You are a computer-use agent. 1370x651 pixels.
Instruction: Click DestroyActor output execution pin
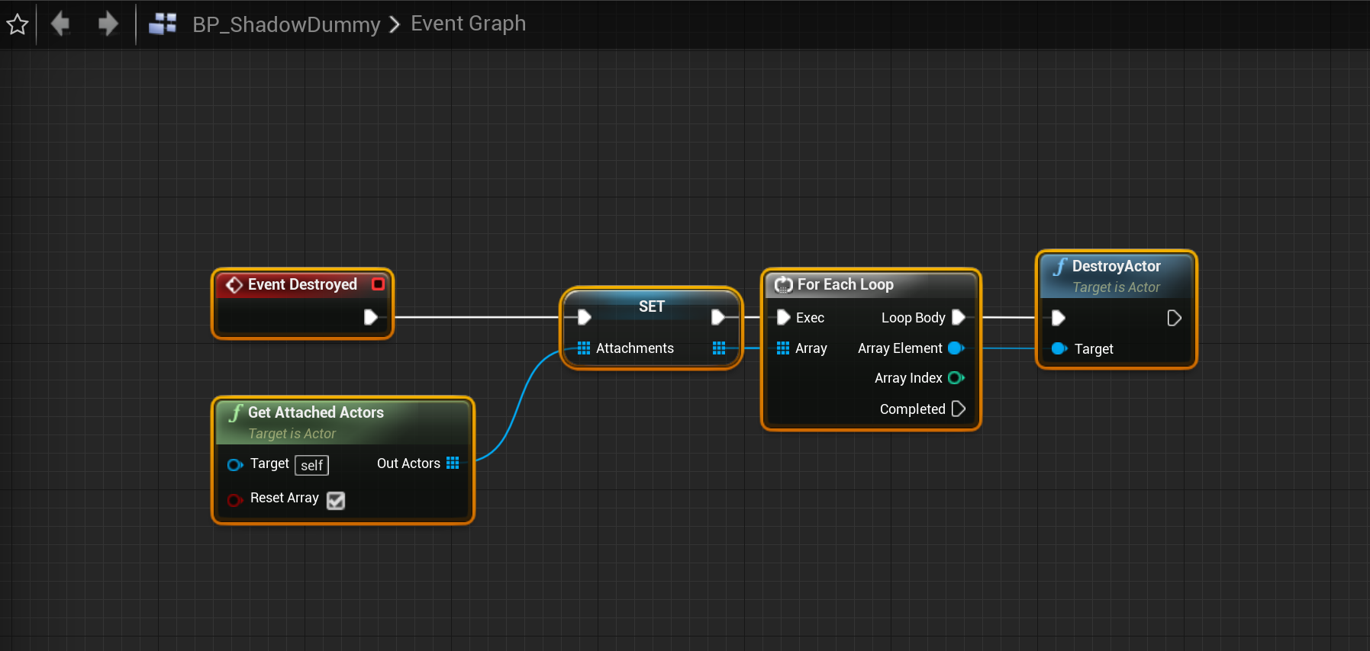pyautogui.click(x=1174, y=318)
